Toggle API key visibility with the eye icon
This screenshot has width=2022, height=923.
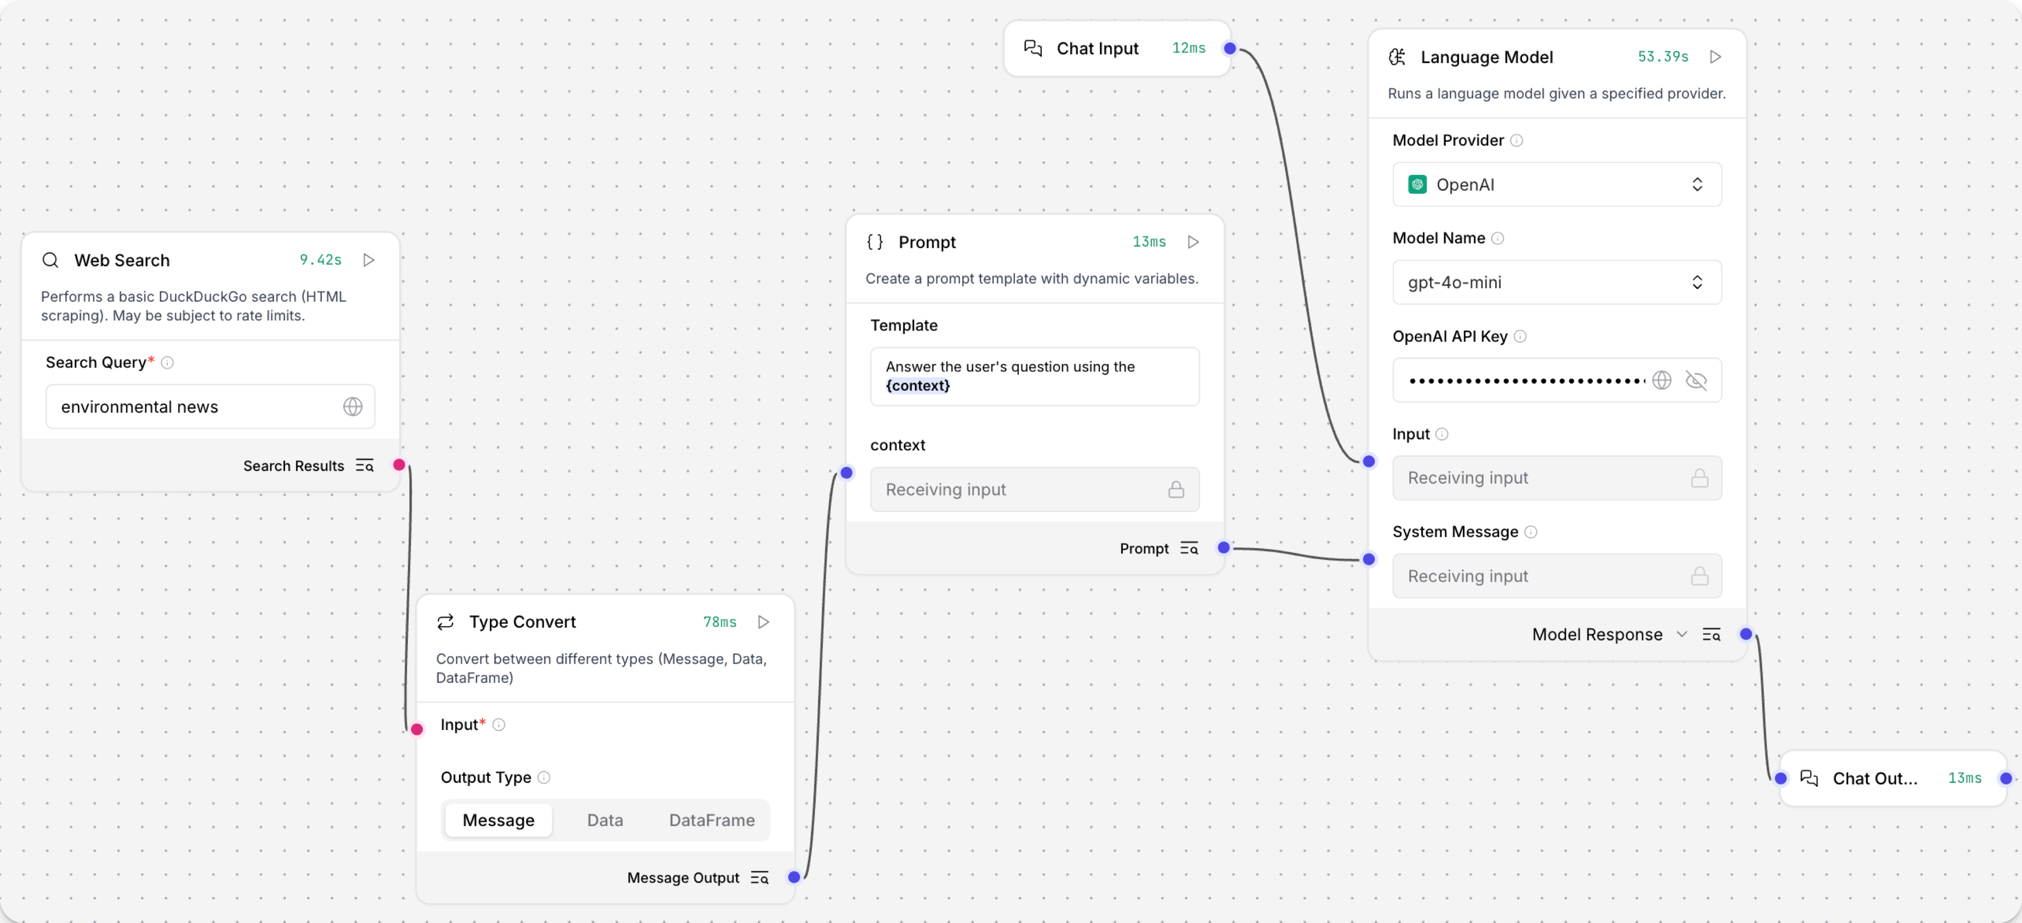click(1696, 380)
